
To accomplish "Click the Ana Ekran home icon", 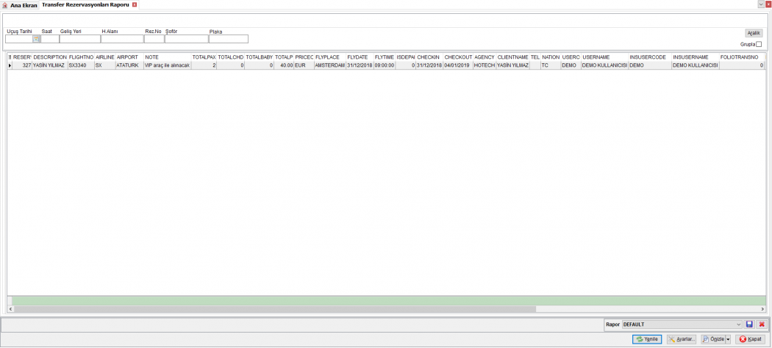I will tap(6, 5).
